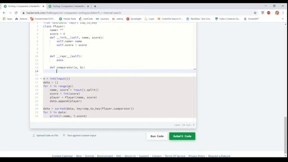The image size is (288, 162).
Task: Place cursor on editor line 14
Action: 119,71
